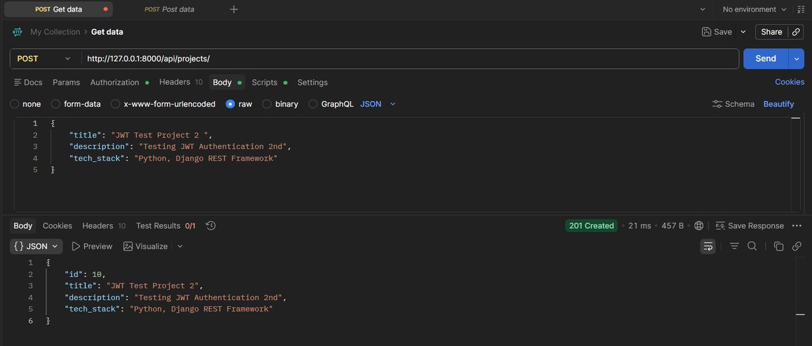
Task: Select the binary body type
Action: 267,104
